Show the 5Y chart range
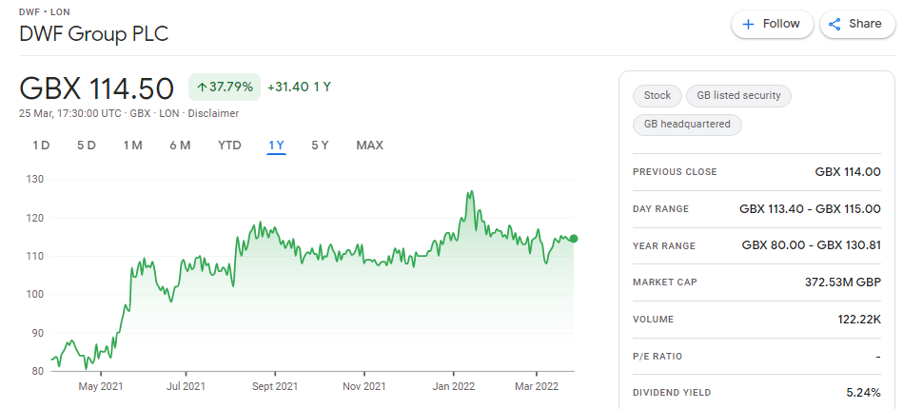Image resolution: width=903 pixels, height=409 pixels. (321, 146)
